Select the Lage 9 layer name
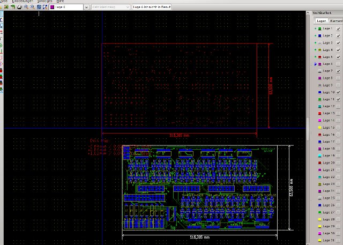This screenshot has width=343, height=245. tap(327, 85)
